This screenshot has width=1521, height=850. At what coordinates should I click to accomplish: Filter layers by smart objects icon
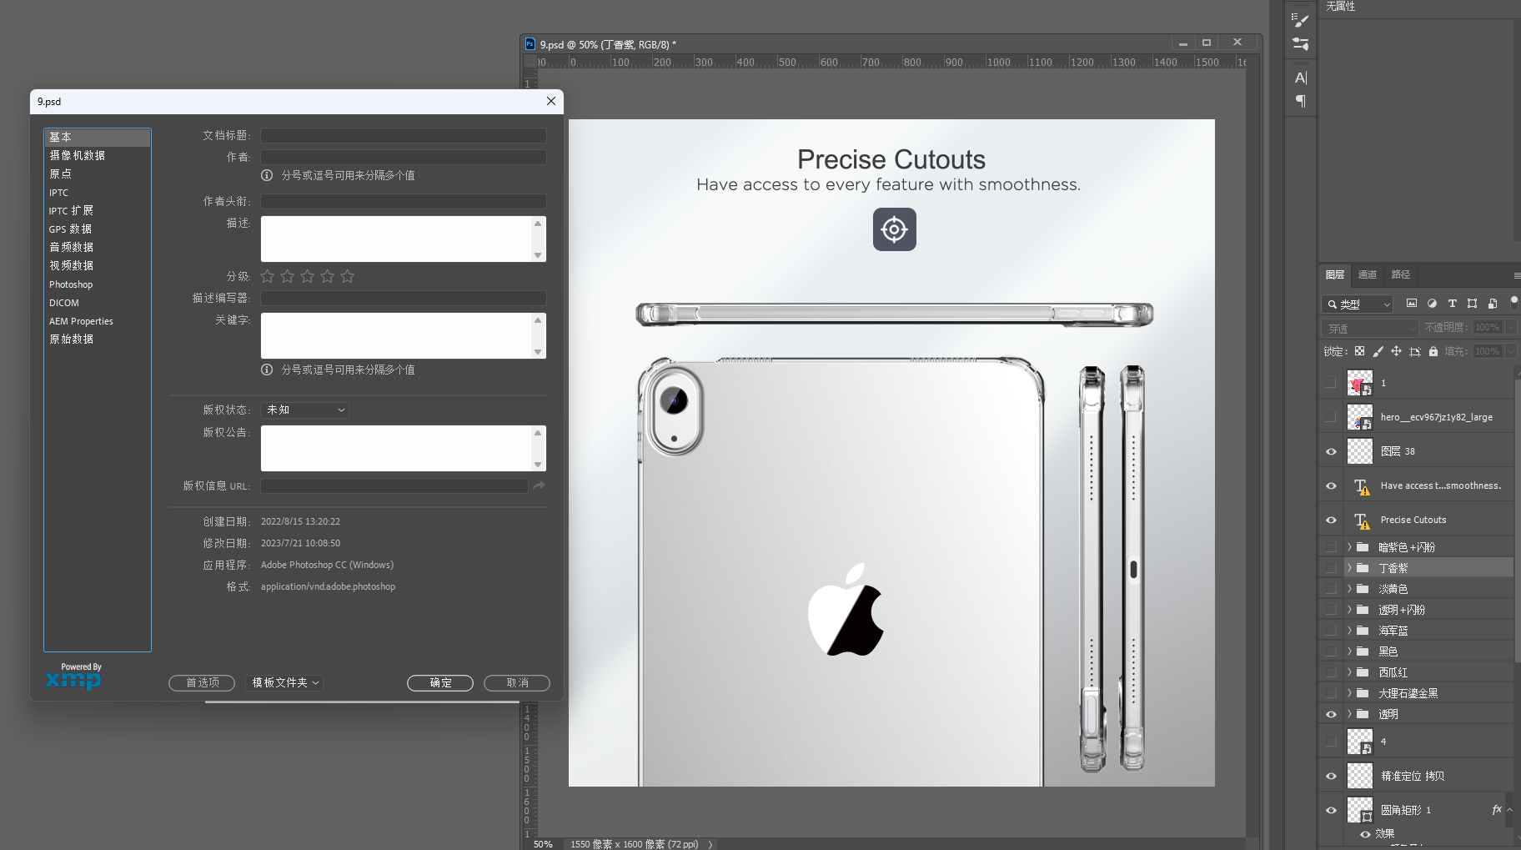coord(1493,304)
